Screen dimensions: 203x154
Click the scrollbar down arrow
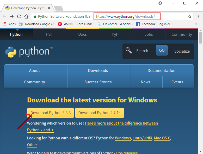[201, 151]
